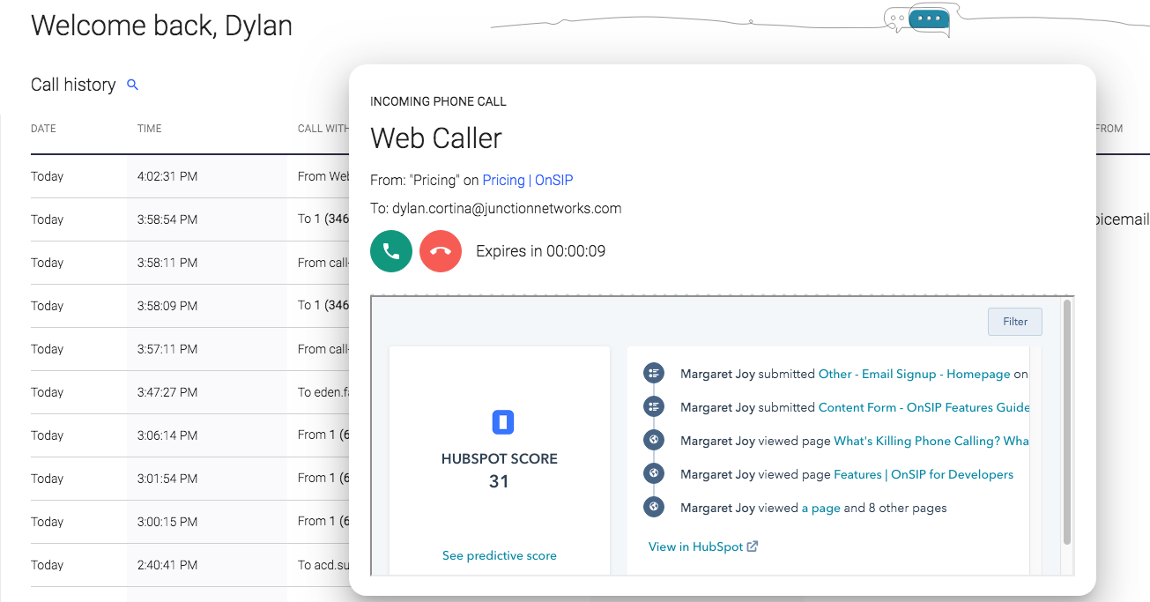Click globe icon beside What's Killing Phone Calling
Screen dimensions: 1150x602
click(x=654, y=441)
